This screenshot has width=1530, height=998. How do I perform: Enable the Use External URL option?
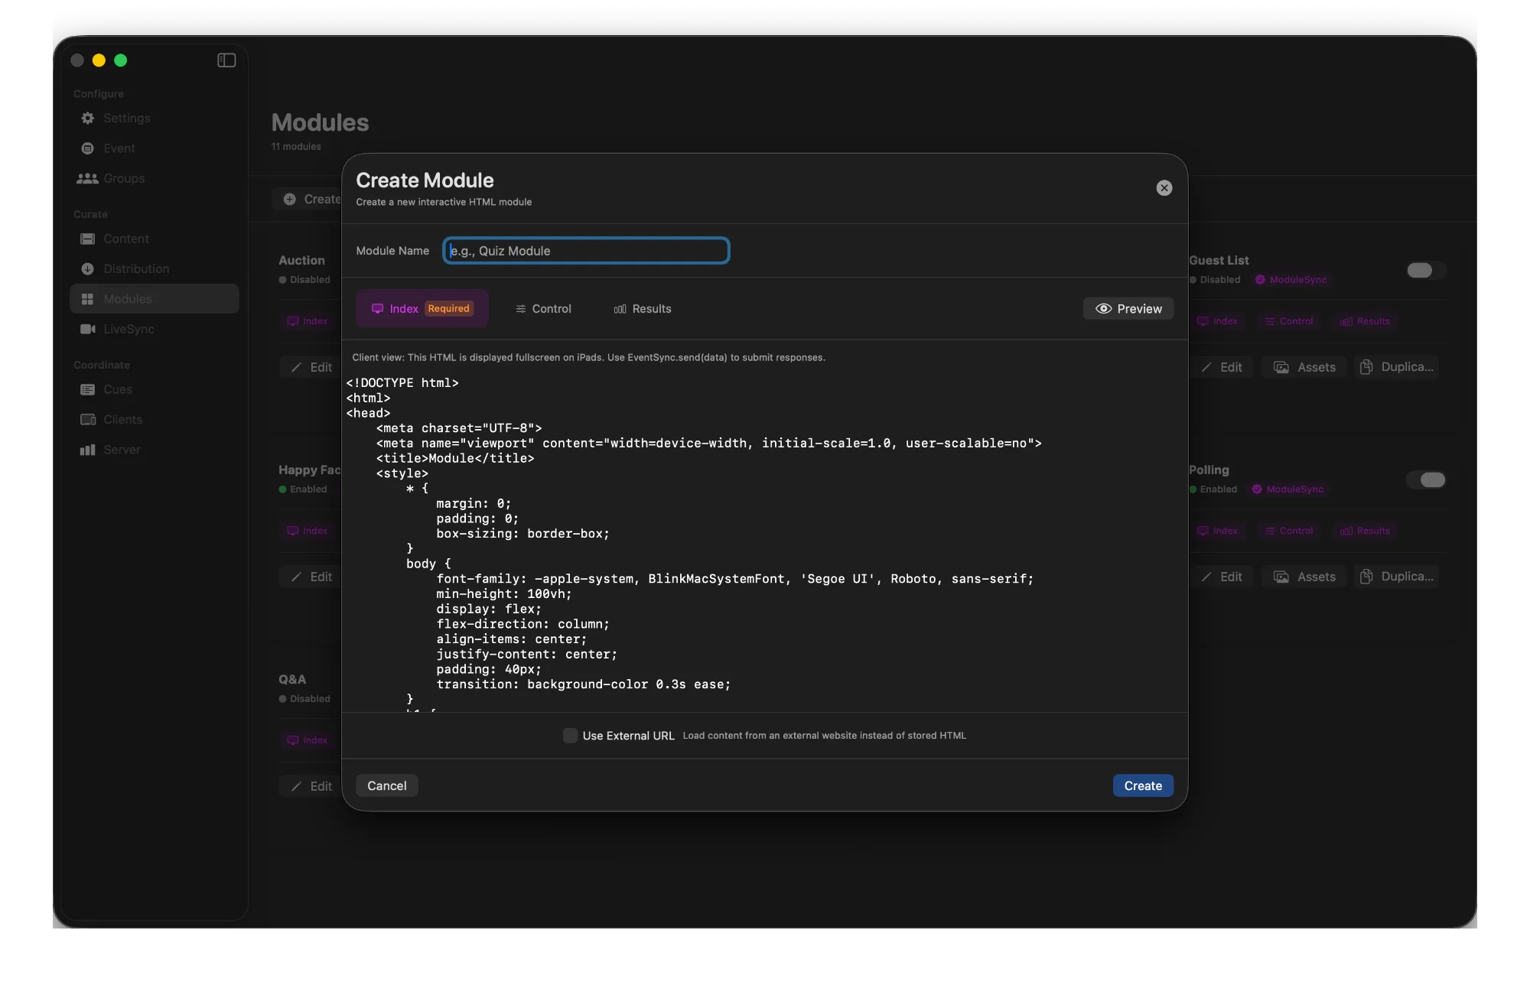[570, 735]
